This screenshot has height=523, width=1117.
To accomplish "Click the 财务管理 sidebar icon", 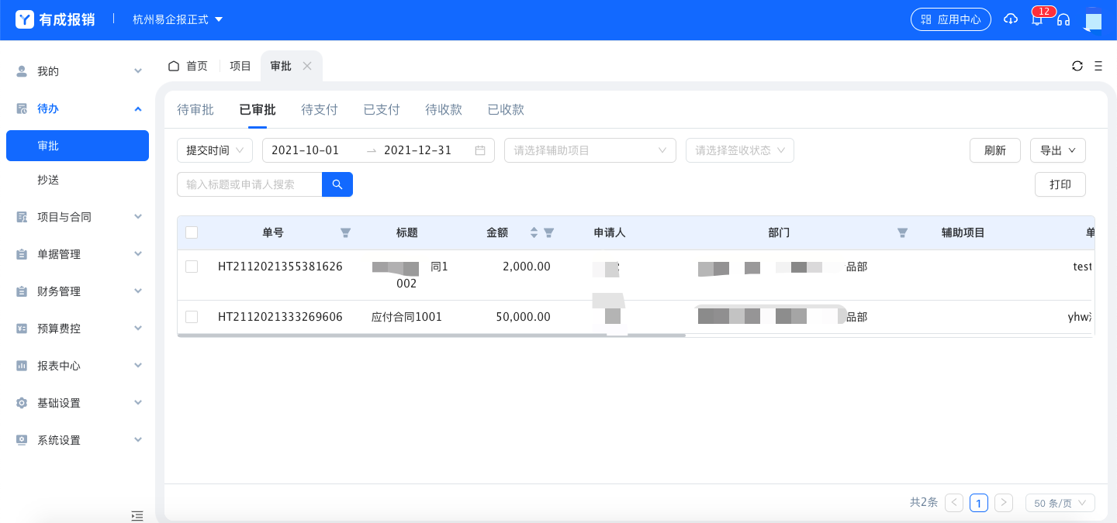I will pos(22,291).
